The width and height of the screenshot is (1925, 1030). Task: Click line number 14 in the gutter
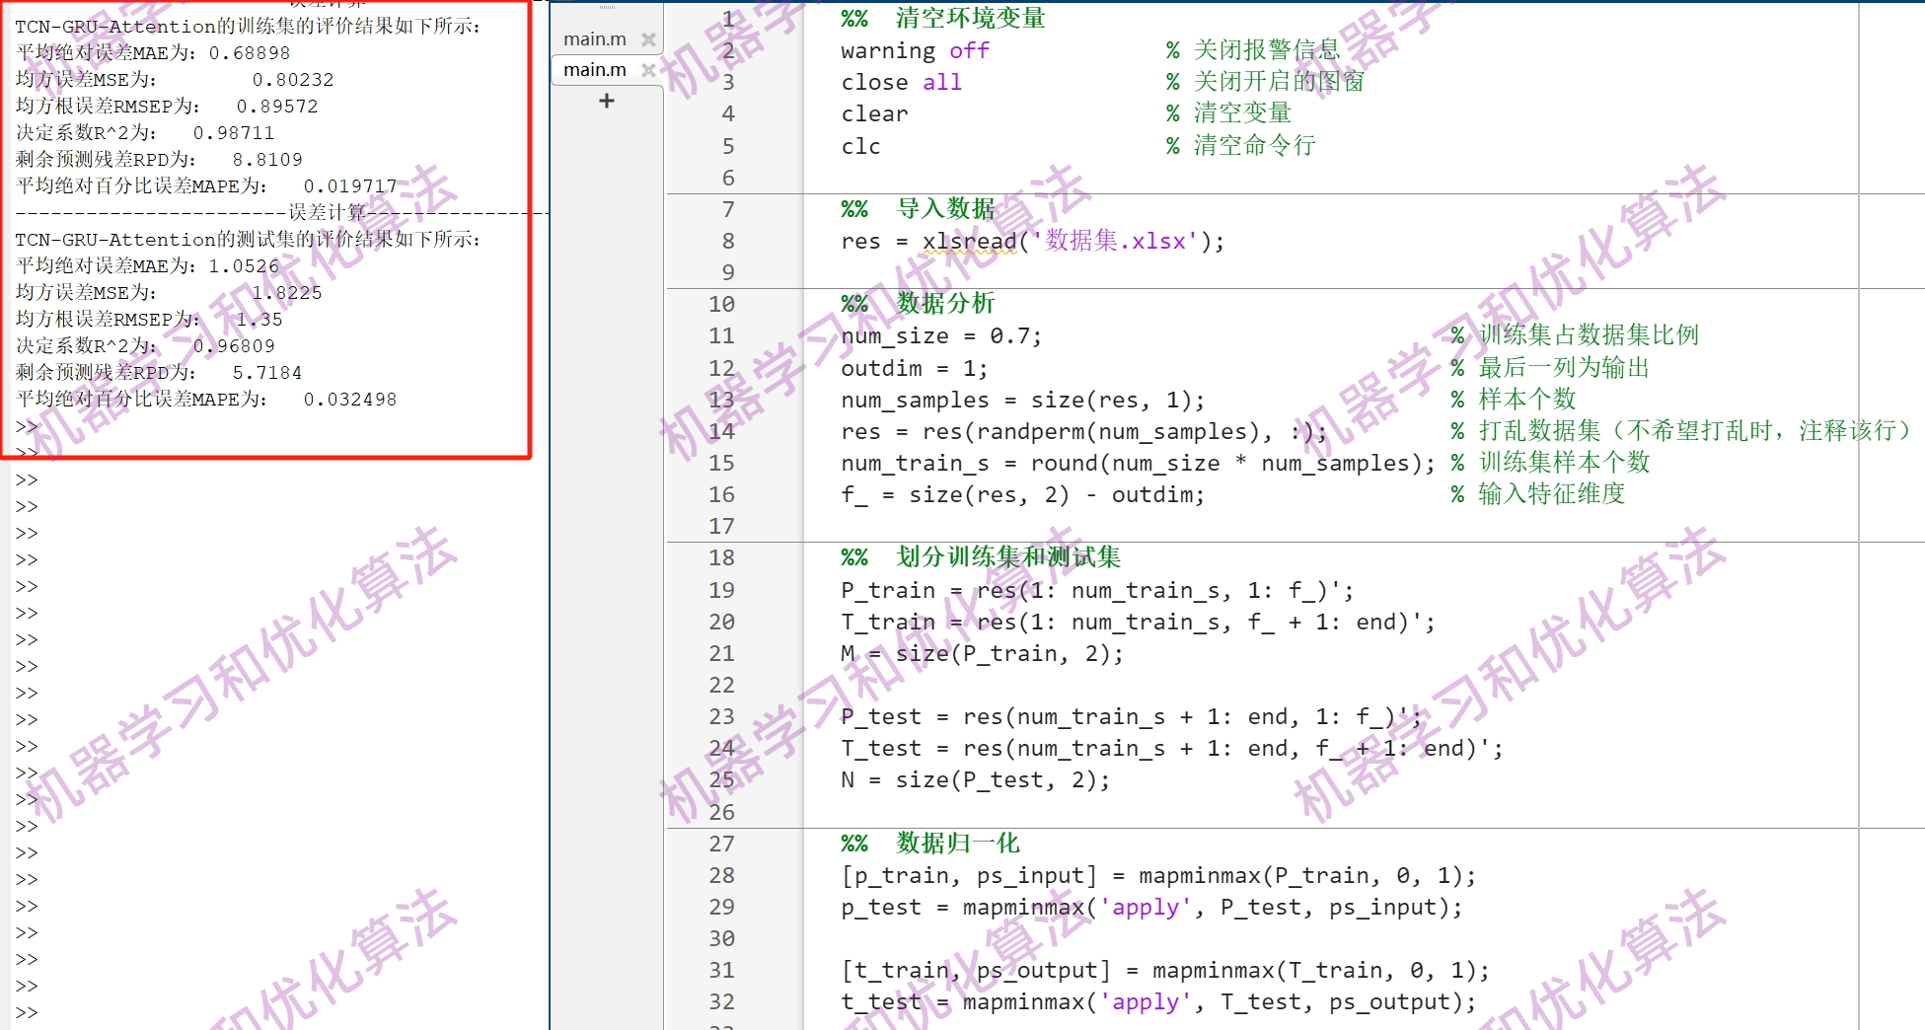720,431
